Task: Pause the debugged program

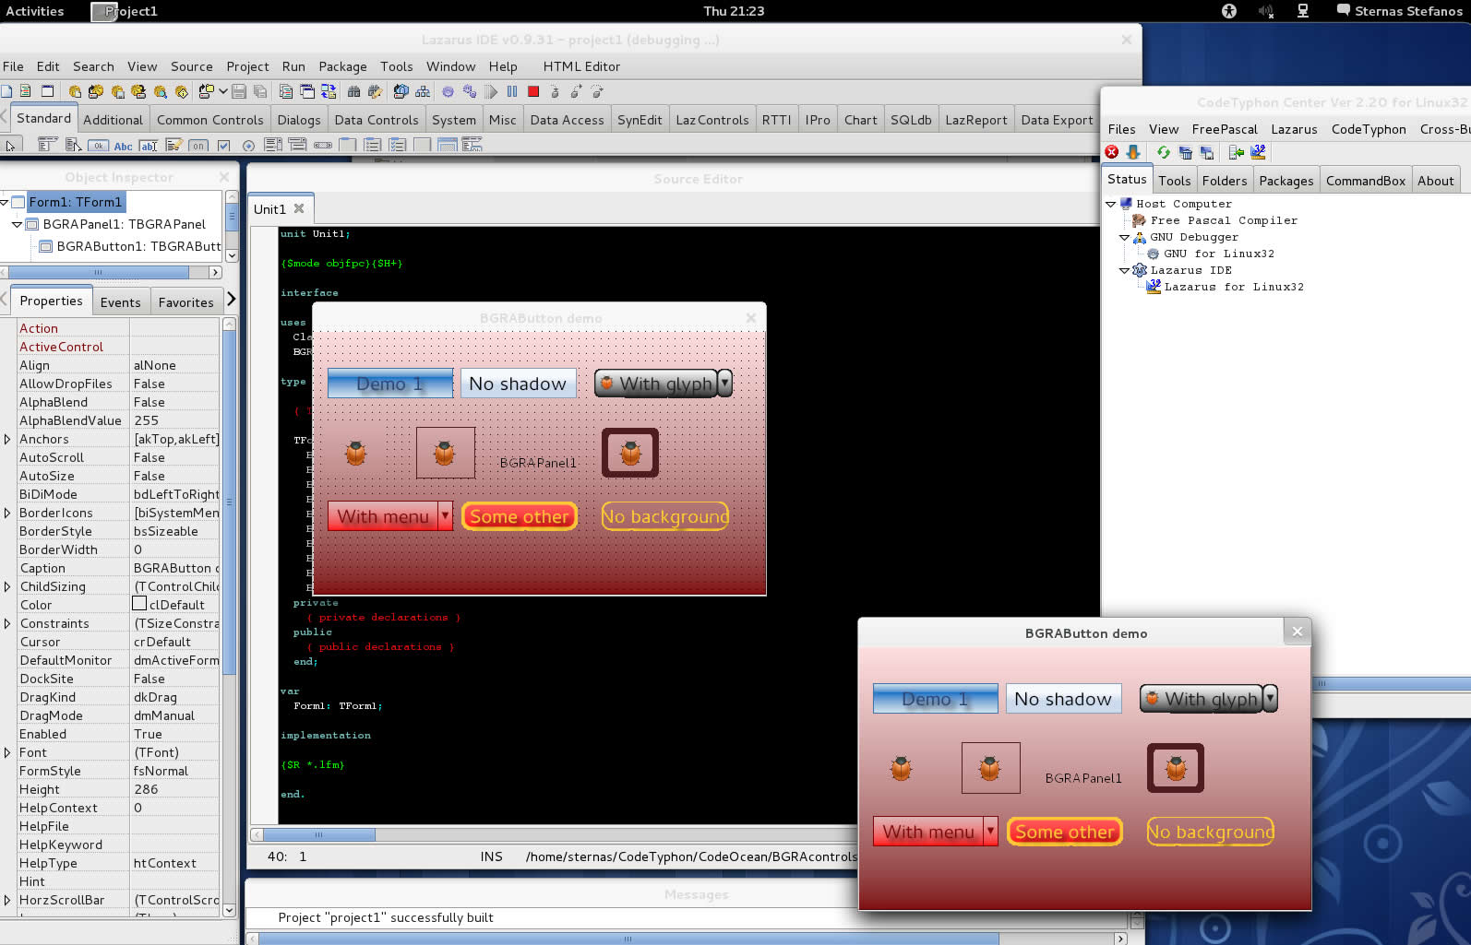Action: [x=512, y=91]
